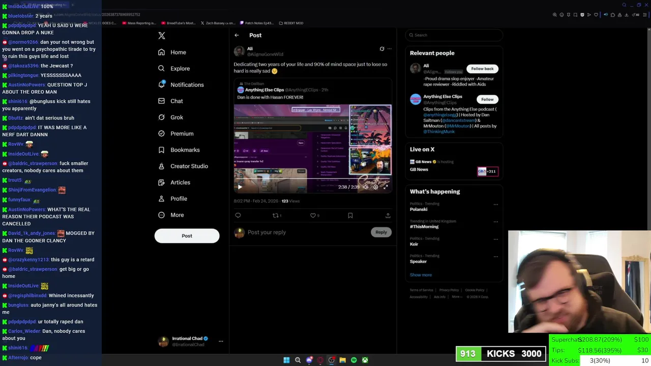This screenshot has height=366, width=651.
Task: Click the Creator Studio sidebar icon
Action: click(161, 166)
